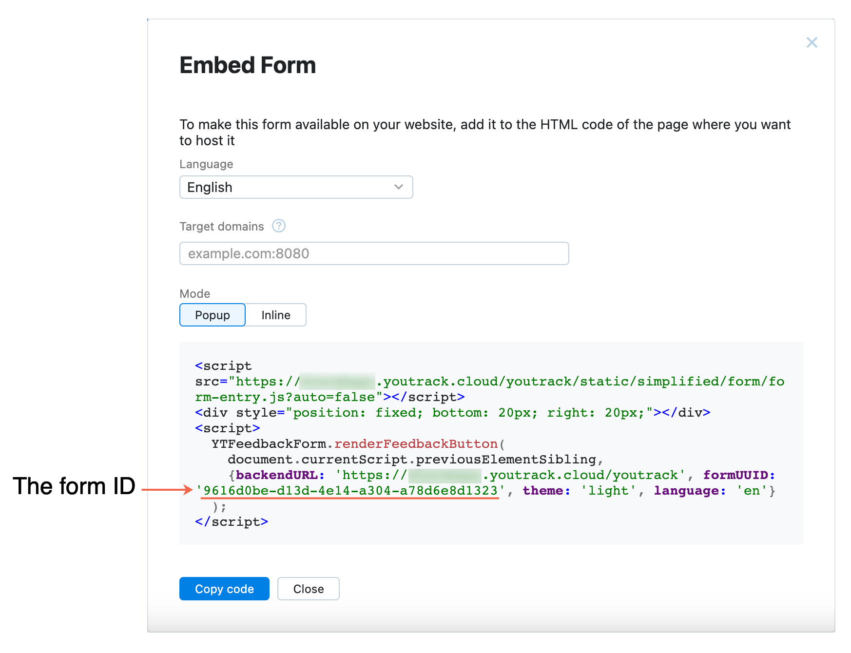Click the Target domains label text

point(222,227)
